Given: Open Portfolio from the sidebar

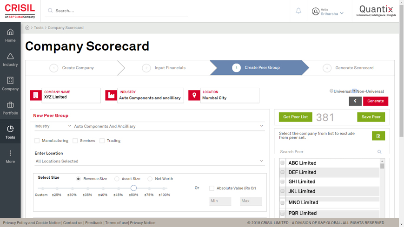Looking at the screenshot, I should click(10, 108).
